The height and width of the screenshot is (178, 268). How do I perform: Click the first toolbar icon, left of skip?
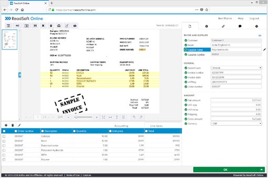[x=8, y=26]
